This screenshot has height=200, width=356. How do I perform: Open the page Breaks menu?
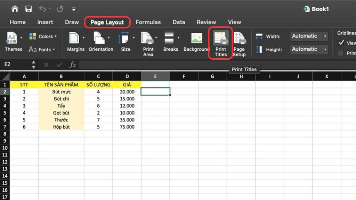171,42
